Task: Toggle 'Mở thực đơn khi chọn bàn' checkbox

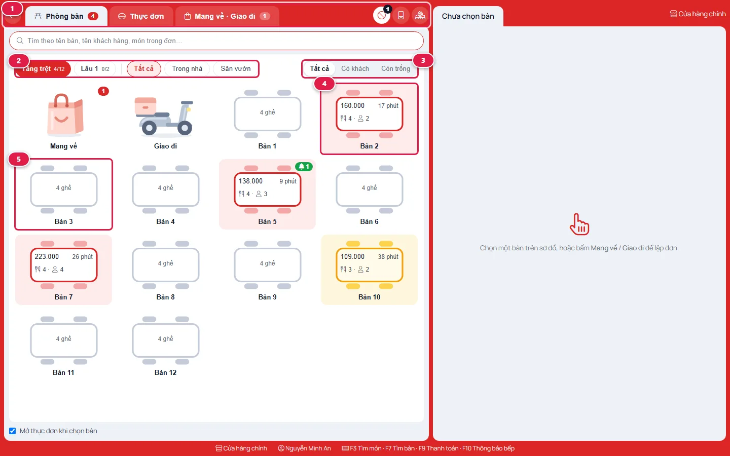Action: (13, 431)
